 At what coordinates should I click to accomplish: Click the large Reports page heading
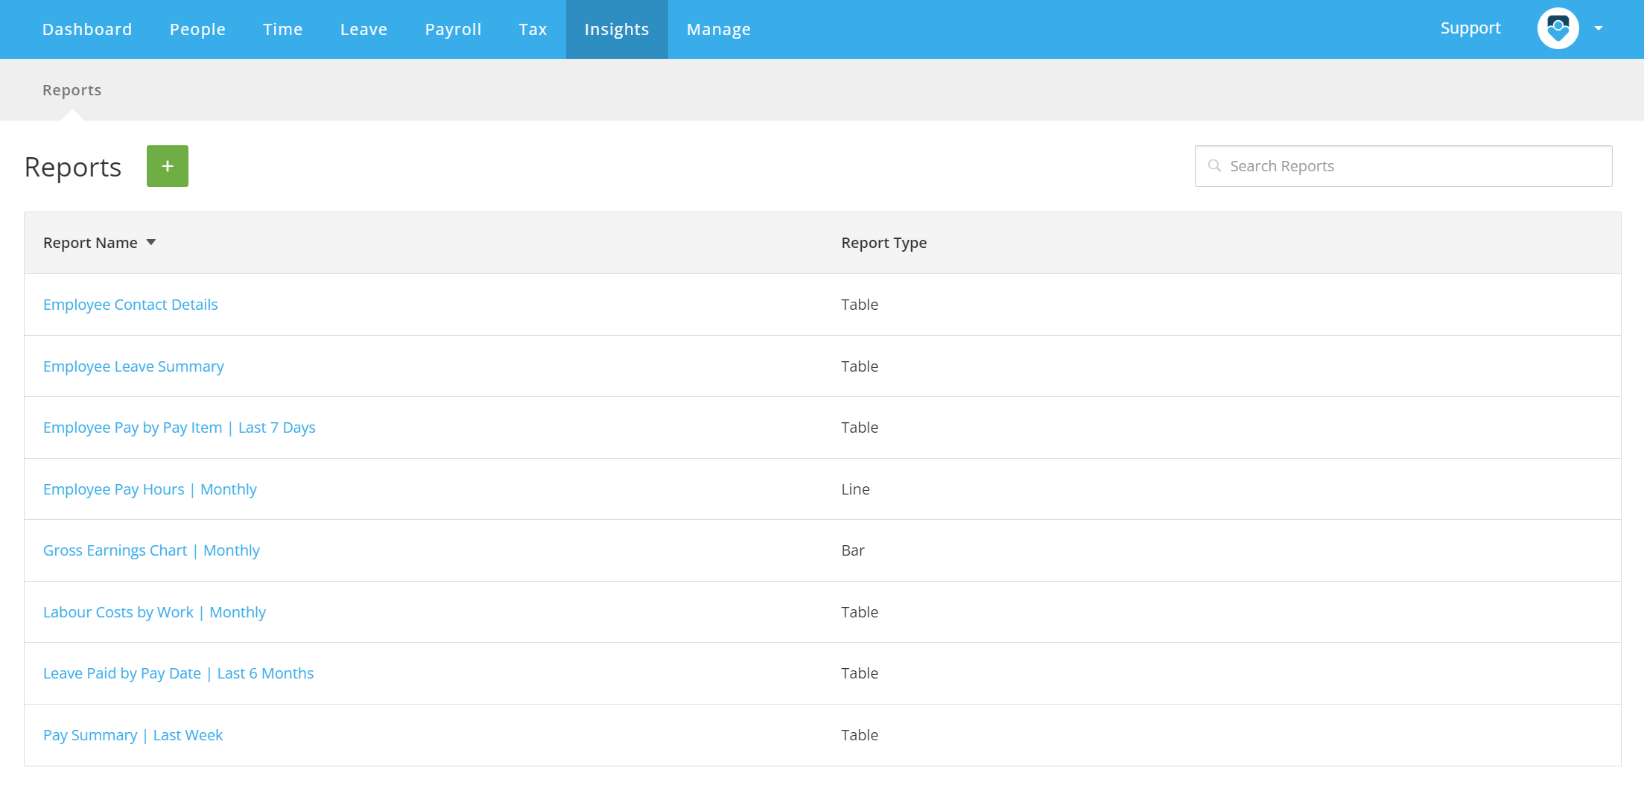(x=73, y=167)
